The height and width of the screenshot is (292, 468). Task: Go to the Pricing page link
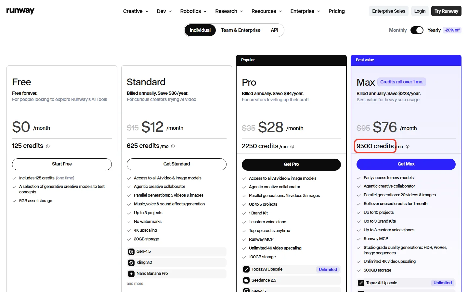337,11
